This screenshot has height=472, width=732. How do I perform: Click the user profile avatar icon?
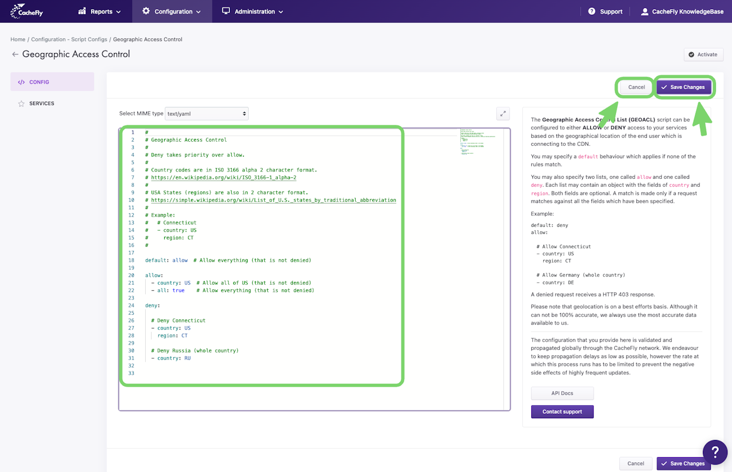click(x=645, y=11)
